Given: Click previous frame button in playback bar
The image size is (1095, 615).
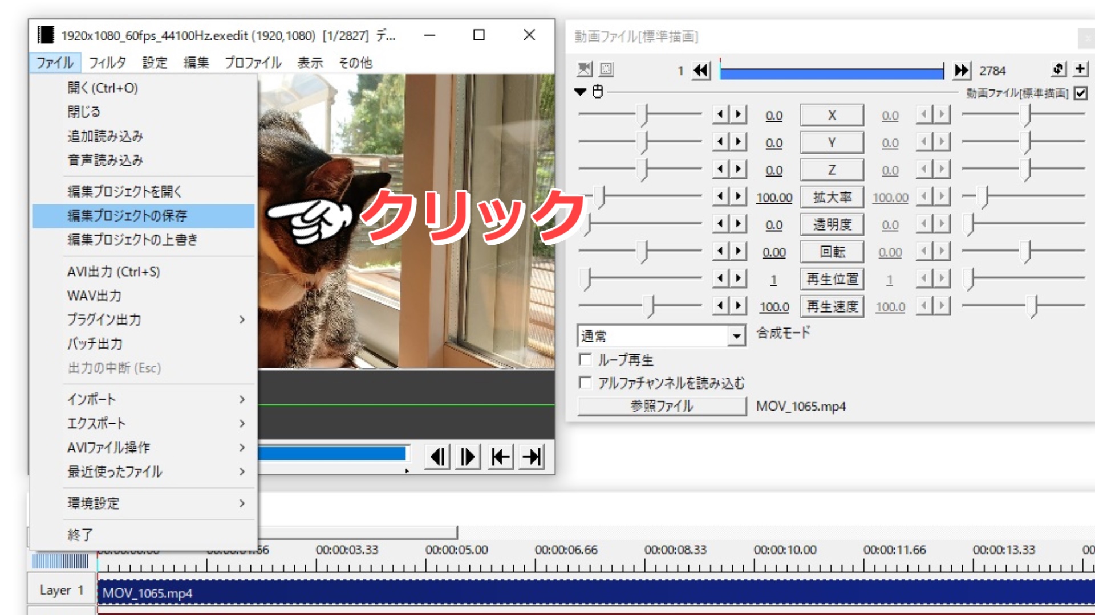Looking at the screenshot, I should [x=438, y=457].
